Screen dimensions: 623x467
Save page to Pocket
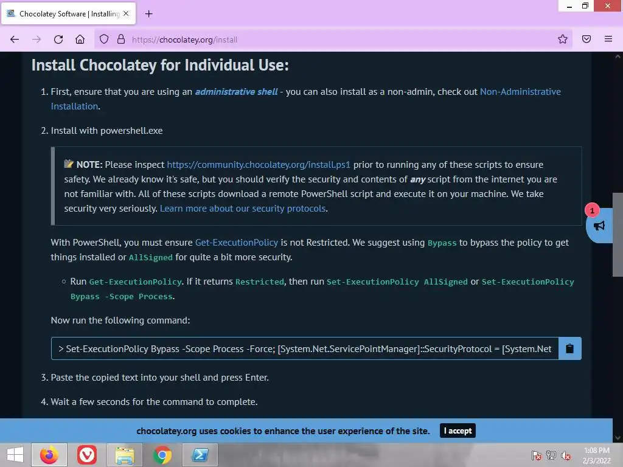[x=586, y=39]
